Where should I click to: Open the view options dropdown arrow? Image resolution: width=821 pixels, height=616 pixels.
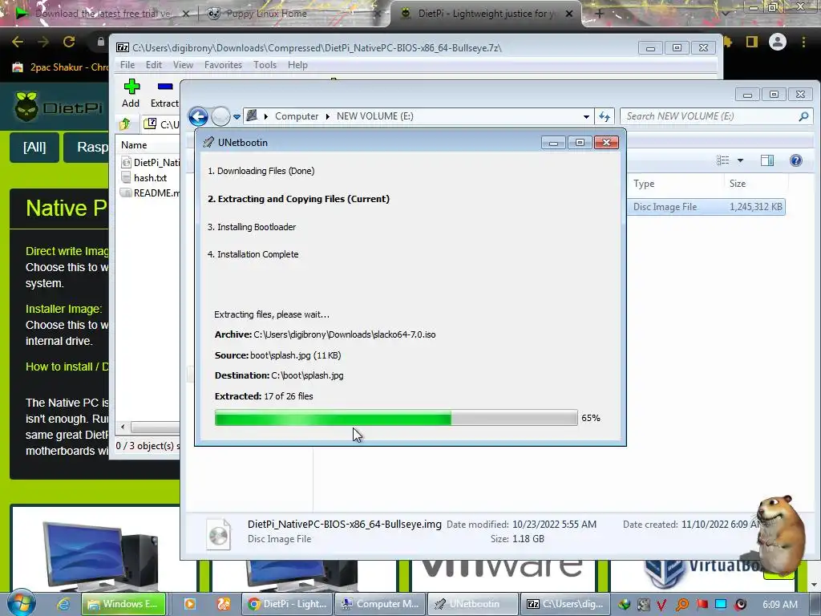coord(740,160)
